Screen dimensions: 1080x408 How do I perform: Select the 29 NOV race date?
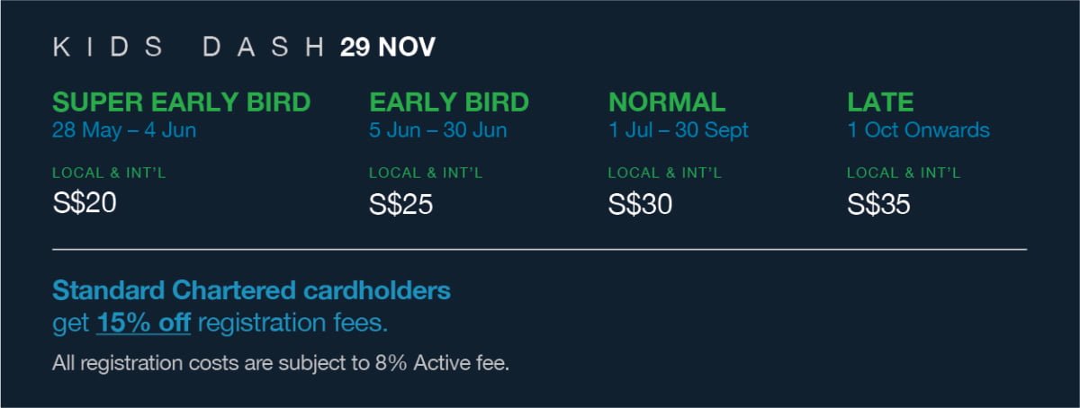pos(388,48)
